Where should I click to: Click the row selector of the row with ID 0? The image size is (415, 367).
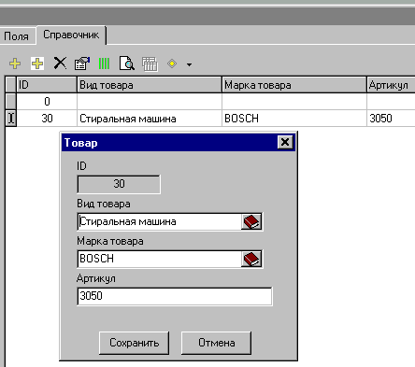(11, 102)
